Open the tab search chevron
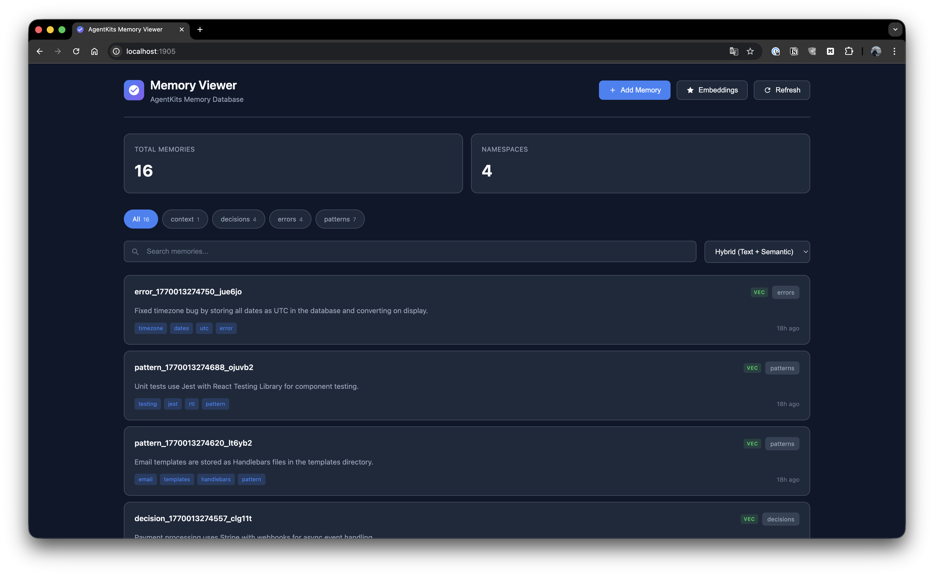 click(895, 29)
